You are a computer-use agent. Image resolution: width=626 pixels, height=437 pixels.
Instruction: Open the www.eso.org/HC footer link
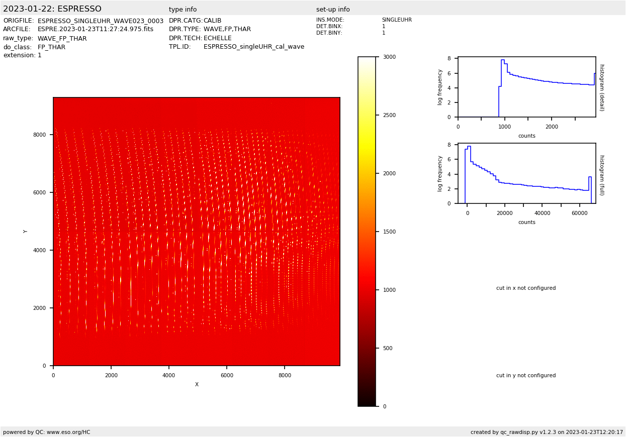click(65, 432)
